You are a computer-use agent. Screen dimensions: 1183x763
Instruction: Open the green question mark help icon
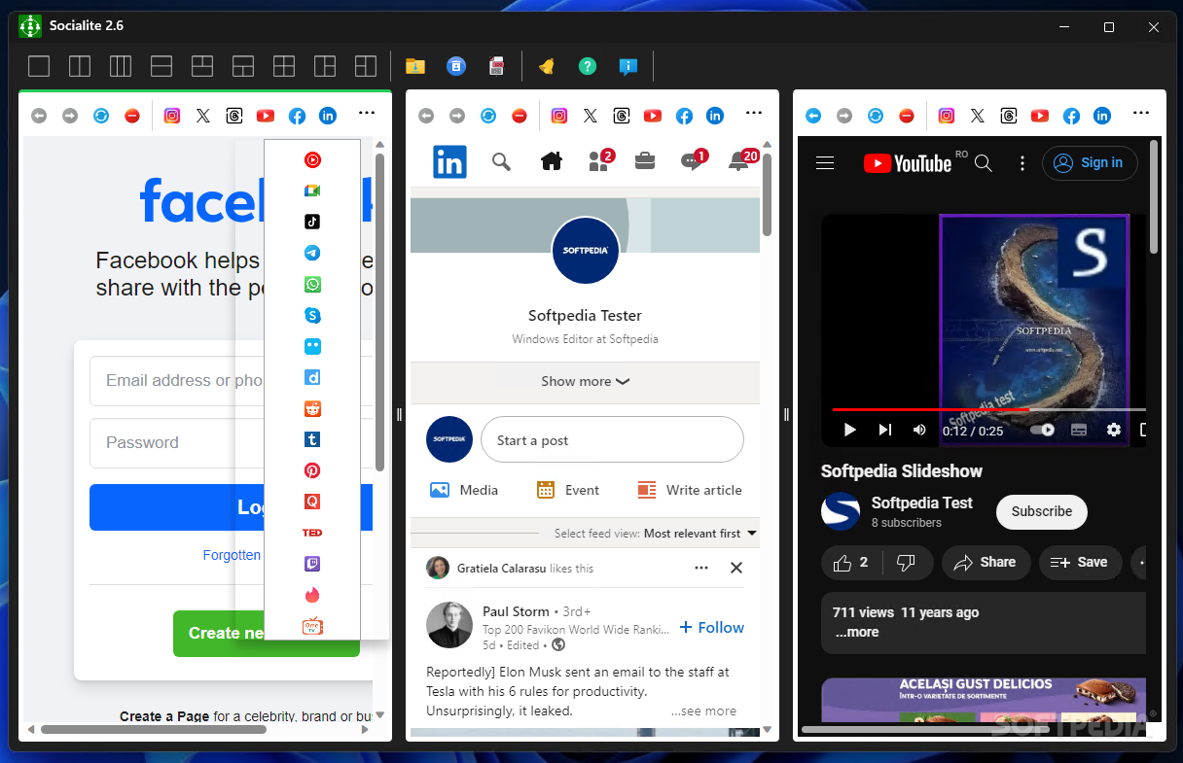[588, 66]
